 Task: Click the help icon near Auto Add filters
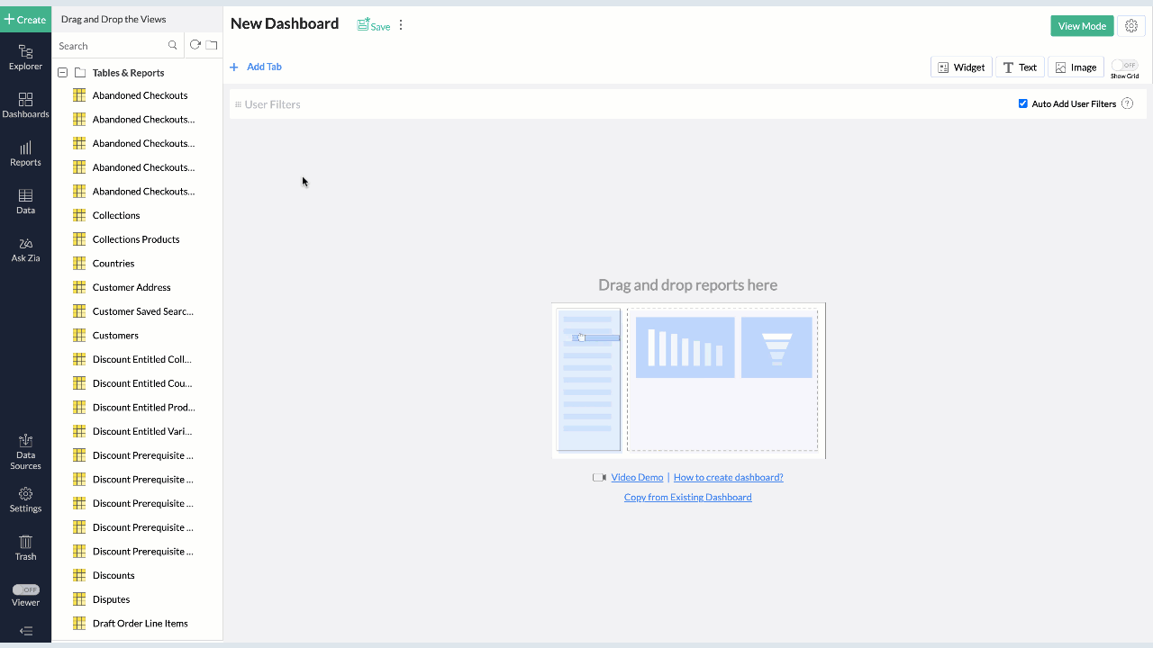tap(1127, 104)
